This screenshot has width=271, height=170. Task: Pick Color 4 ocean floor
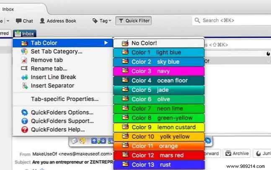[x=159, y=81]
